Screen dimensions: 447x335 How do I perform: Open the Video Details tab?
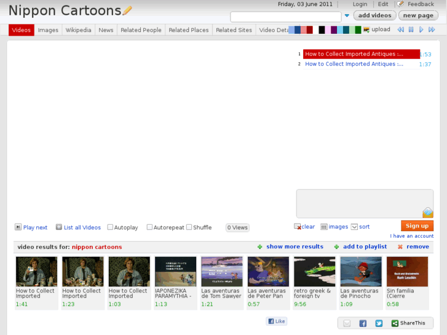pos(273,30)
